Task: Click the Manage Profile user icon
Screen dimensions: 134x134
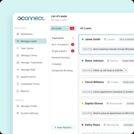Action: point(18,106)
